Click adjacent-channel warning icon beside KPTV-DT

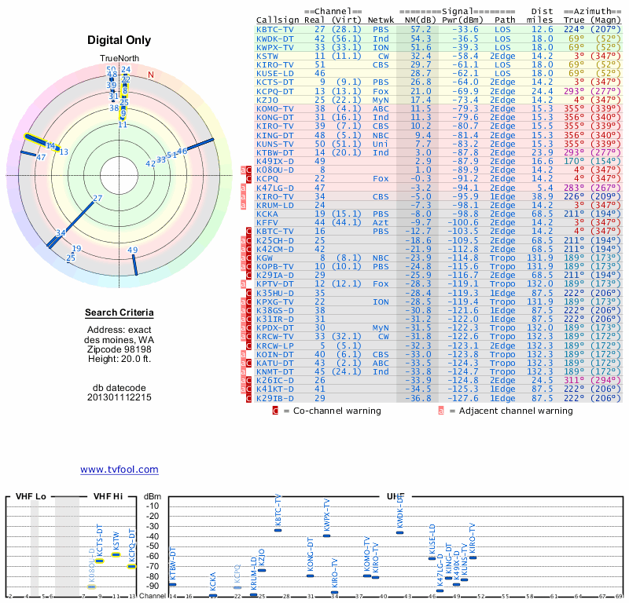(243, 283)
